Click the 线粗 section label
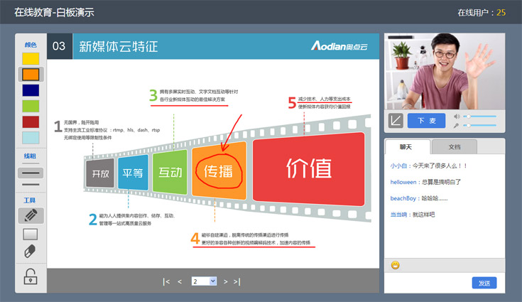Viewport: 522px width, 302px height. pyautogui.click(x=30, y=156)
